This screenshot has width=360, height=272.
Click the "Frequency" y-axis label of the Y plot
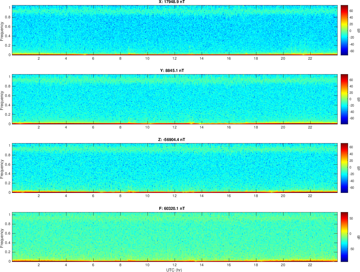pos(2,100)
